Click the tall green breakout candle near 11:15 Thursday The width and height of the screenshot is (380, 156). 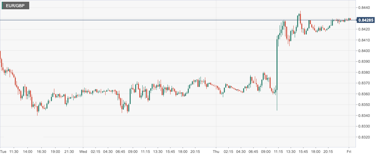point(277,64)
